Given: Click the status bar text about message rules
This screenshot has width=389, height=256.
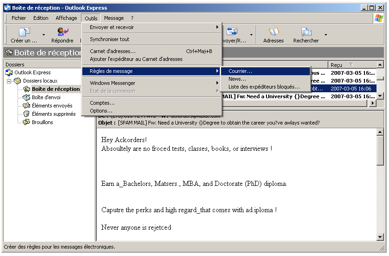Looking at the screenshot, I should pos(60,247).
